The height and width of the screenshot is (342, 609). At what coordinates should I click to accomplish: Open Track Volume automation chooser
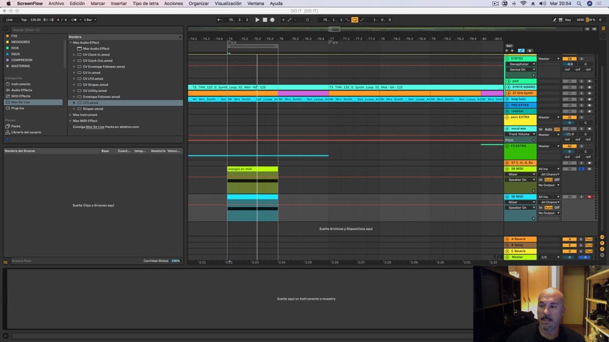pos(521,134)
